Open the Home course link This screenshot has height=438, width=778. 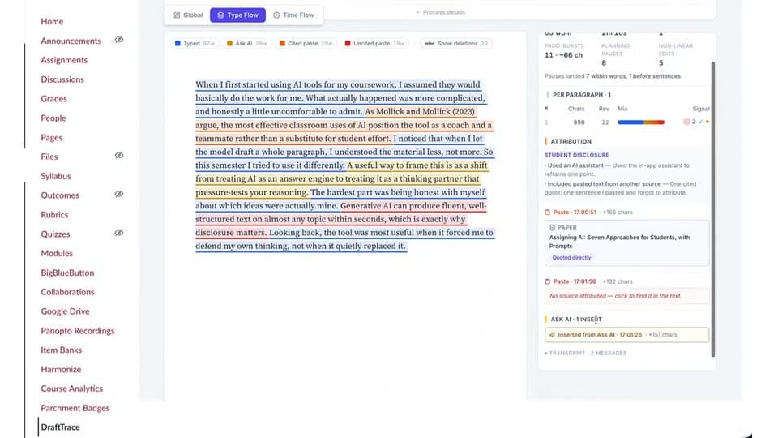coord(52,21)
